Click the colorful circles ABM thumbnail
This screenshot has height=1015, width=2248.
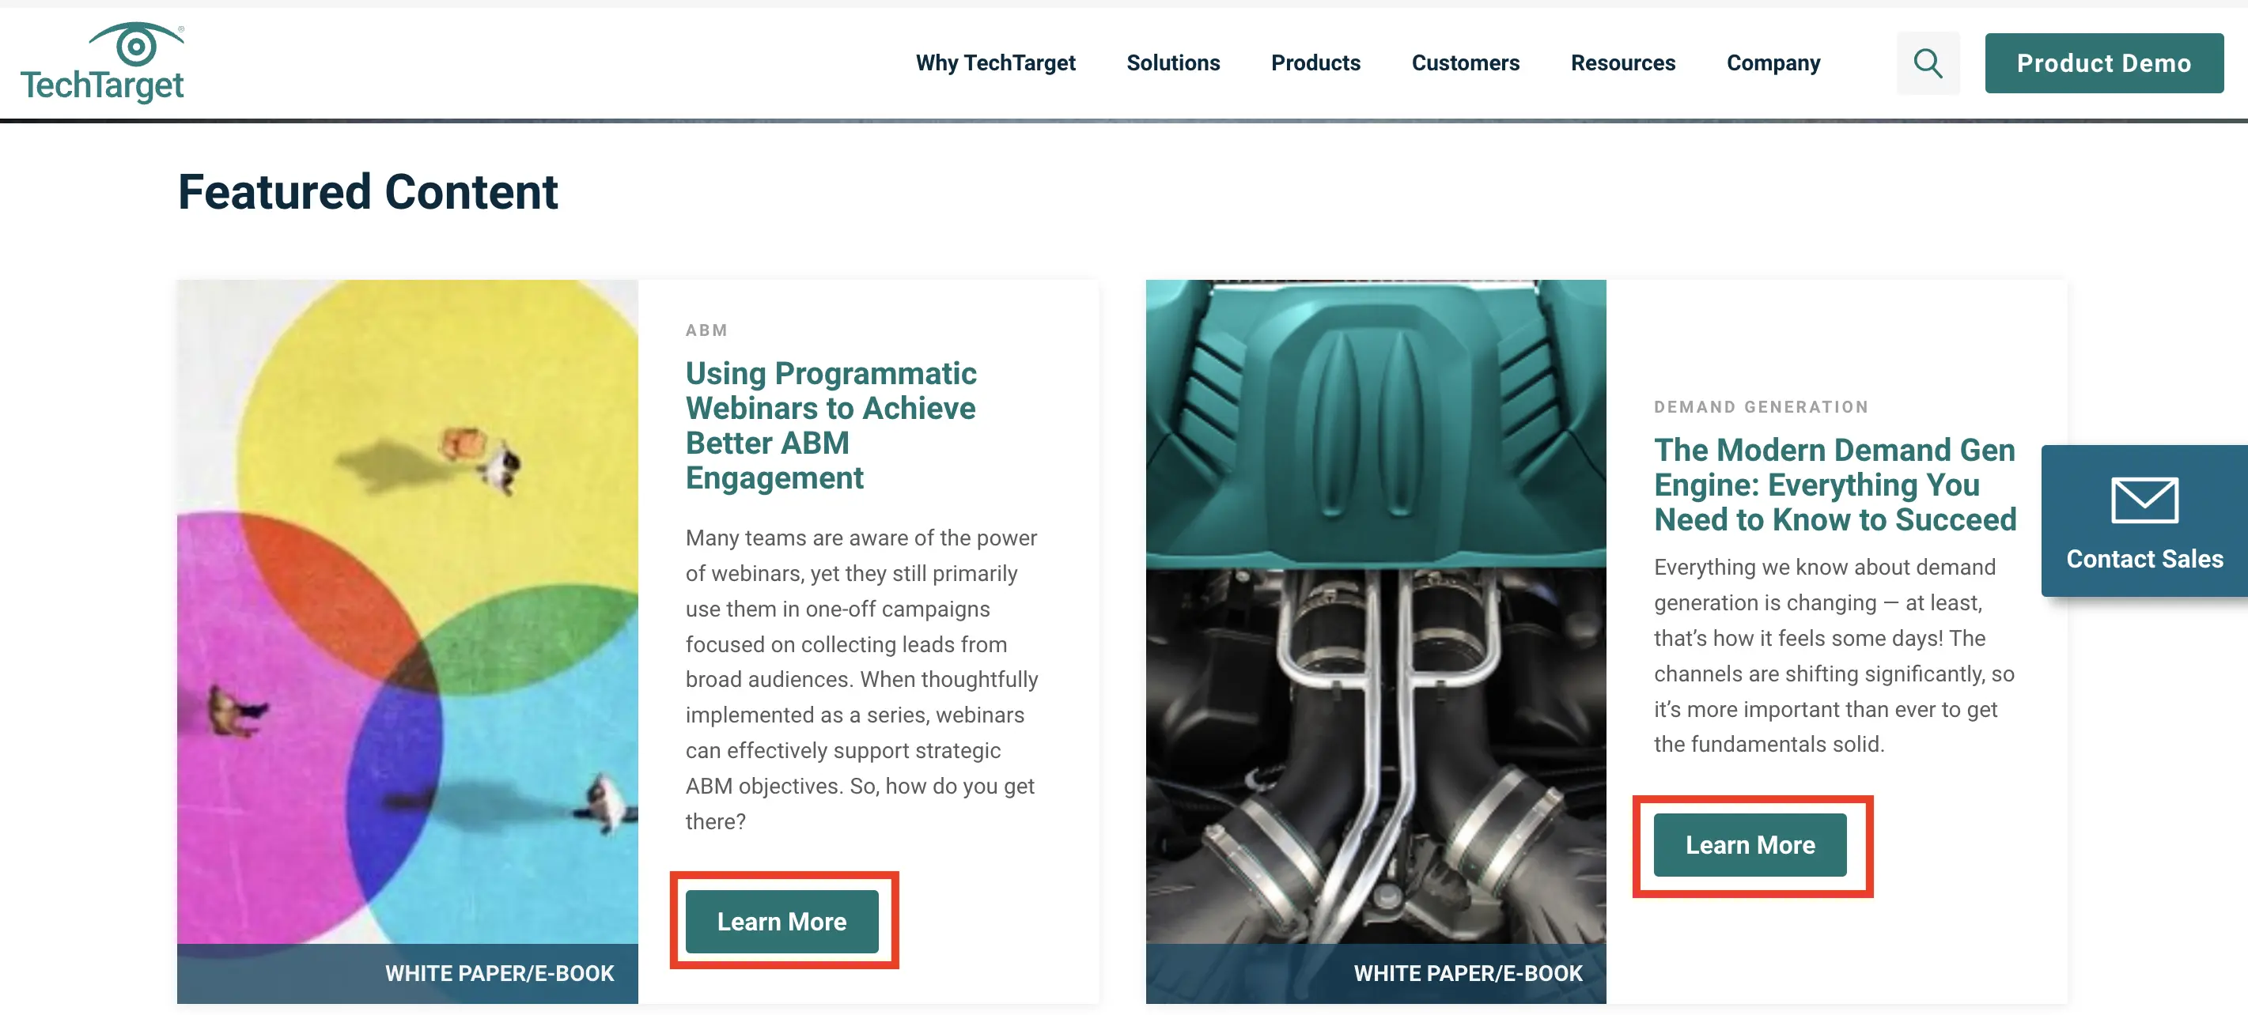pos(407,610)
